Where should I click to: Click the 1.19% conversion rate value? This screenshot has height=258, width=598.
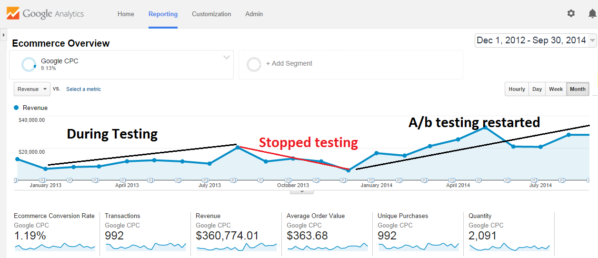[x=30, y=236]
